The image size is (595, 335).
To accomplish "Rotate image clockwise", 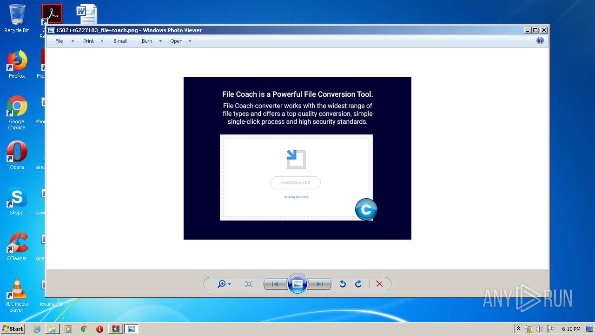I will coord(358,284).
